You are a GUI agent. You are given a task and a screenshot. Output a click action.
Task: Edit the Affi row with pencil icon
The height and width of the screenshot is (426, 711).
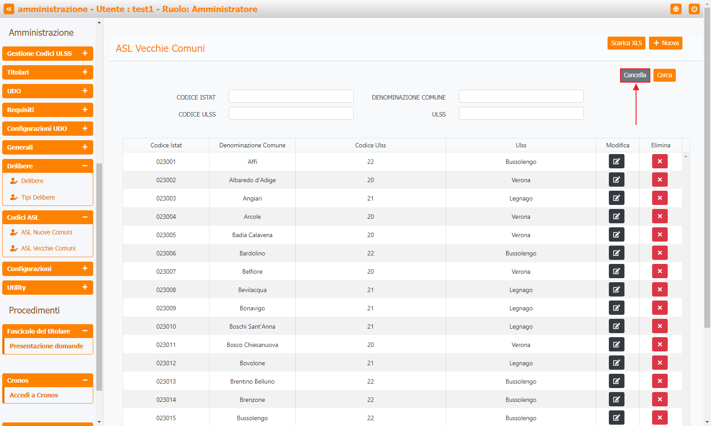coord(616,161)
